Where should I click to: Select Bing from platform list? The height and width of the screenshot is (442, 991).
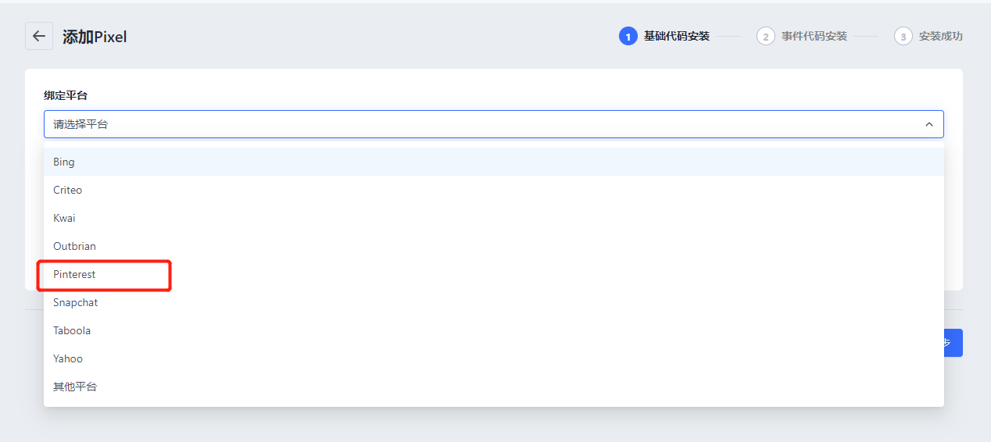[x=64, y=162]
